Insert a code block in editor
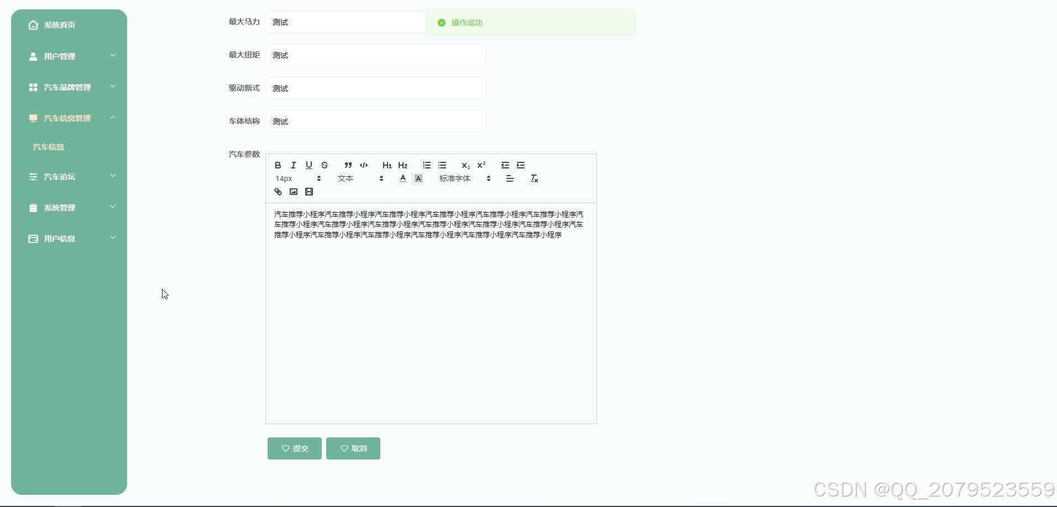 [x=364, y=165]
